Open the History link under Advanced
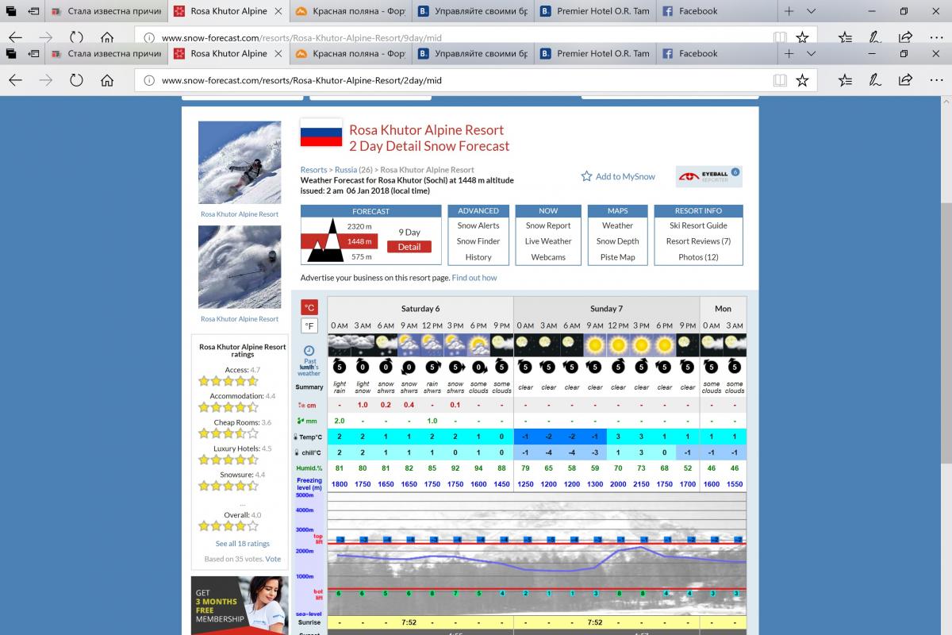 (478, 257)
